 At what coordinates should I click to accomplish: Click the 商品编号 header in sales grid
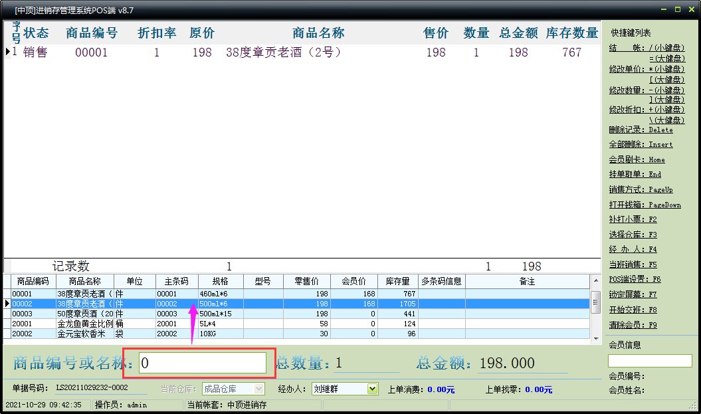tap(92, 33)
